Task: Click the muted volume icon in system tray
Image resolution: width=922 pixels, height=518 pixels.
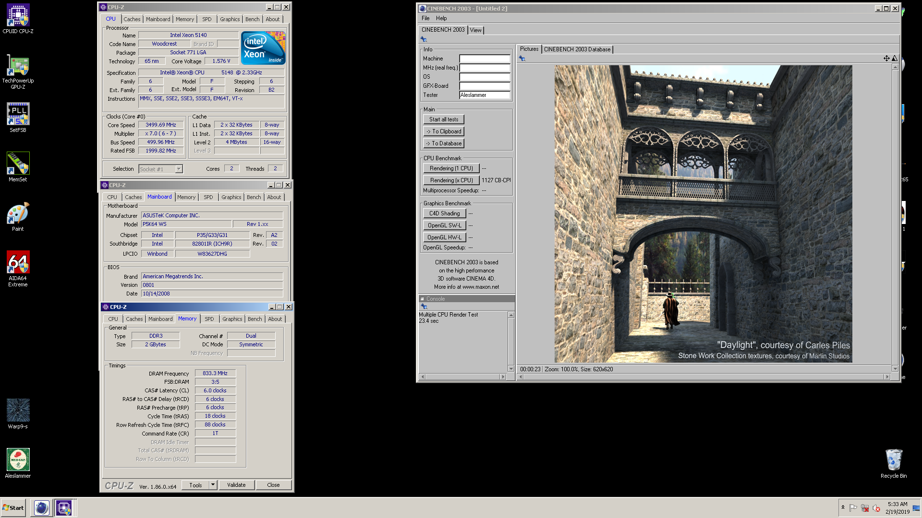Action: click(876, 508)
